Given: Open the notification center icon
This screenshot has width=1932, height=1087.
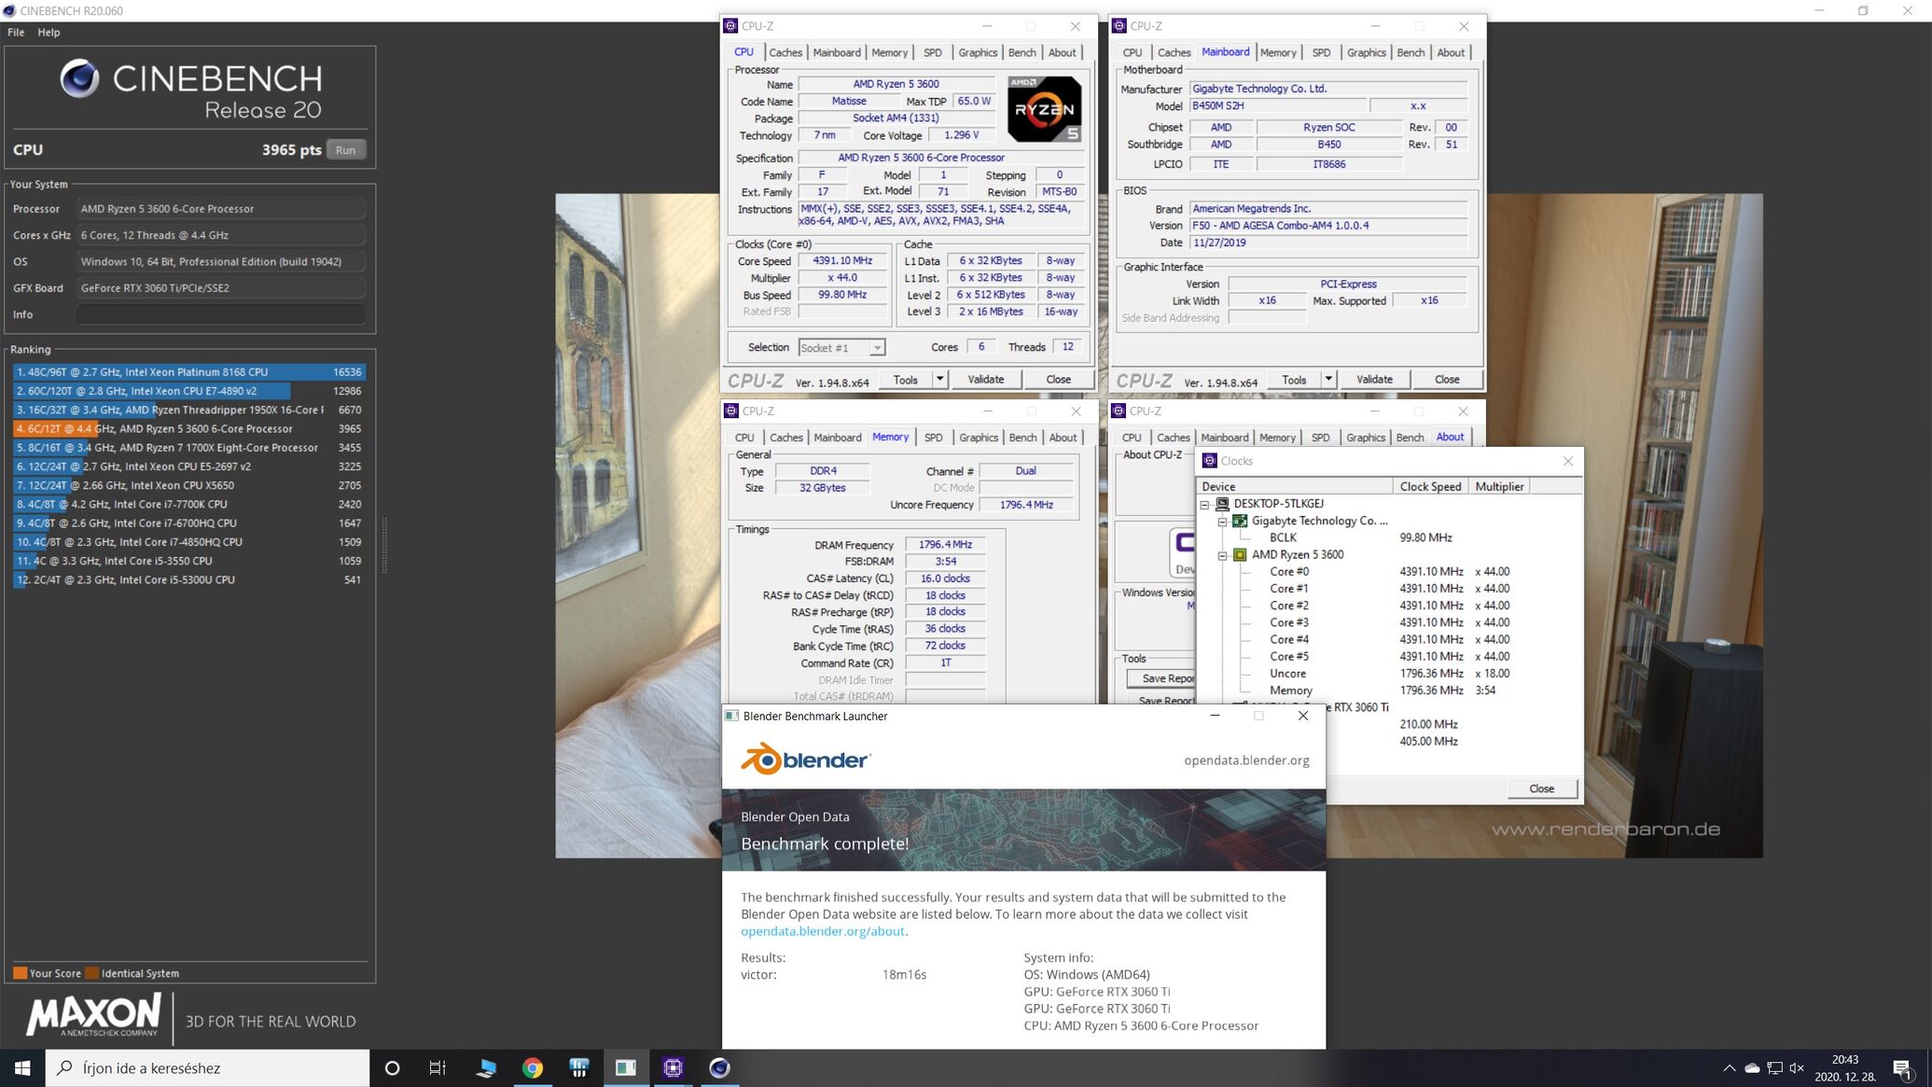Looking at the screenshot, I should pyautogui.click(x=1902, y=1067).
